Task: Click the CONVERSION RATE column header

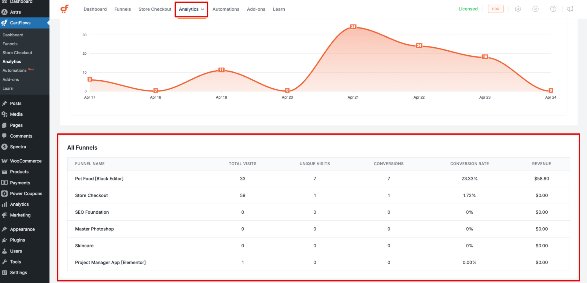Action: (469, 164)
